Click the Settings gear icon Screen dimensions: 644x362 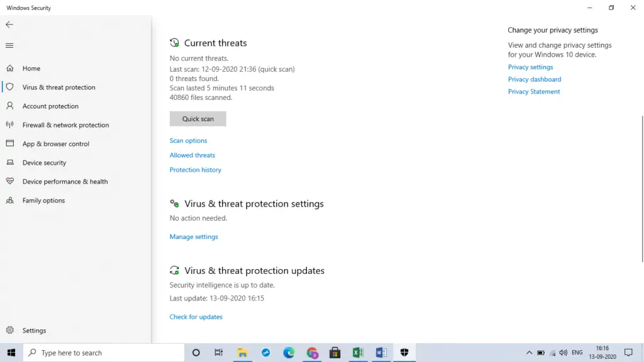[10, 330]
